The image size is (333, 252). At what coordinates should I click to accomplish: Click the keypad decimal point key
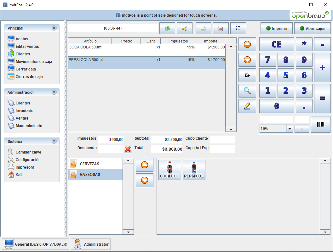(304, 106)
